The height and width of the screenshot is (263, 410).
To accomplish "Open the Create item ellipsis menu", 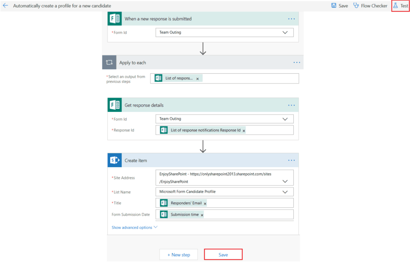I will (x=291, y=160).
